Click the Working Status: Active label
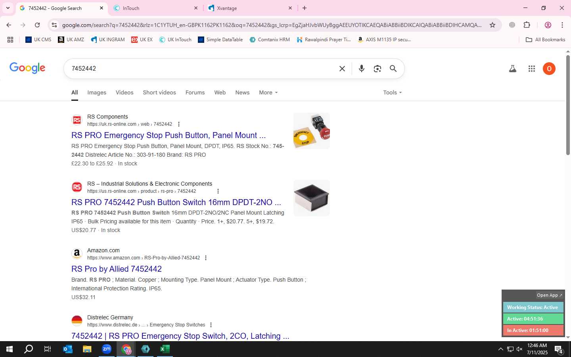 click(533, 307)
